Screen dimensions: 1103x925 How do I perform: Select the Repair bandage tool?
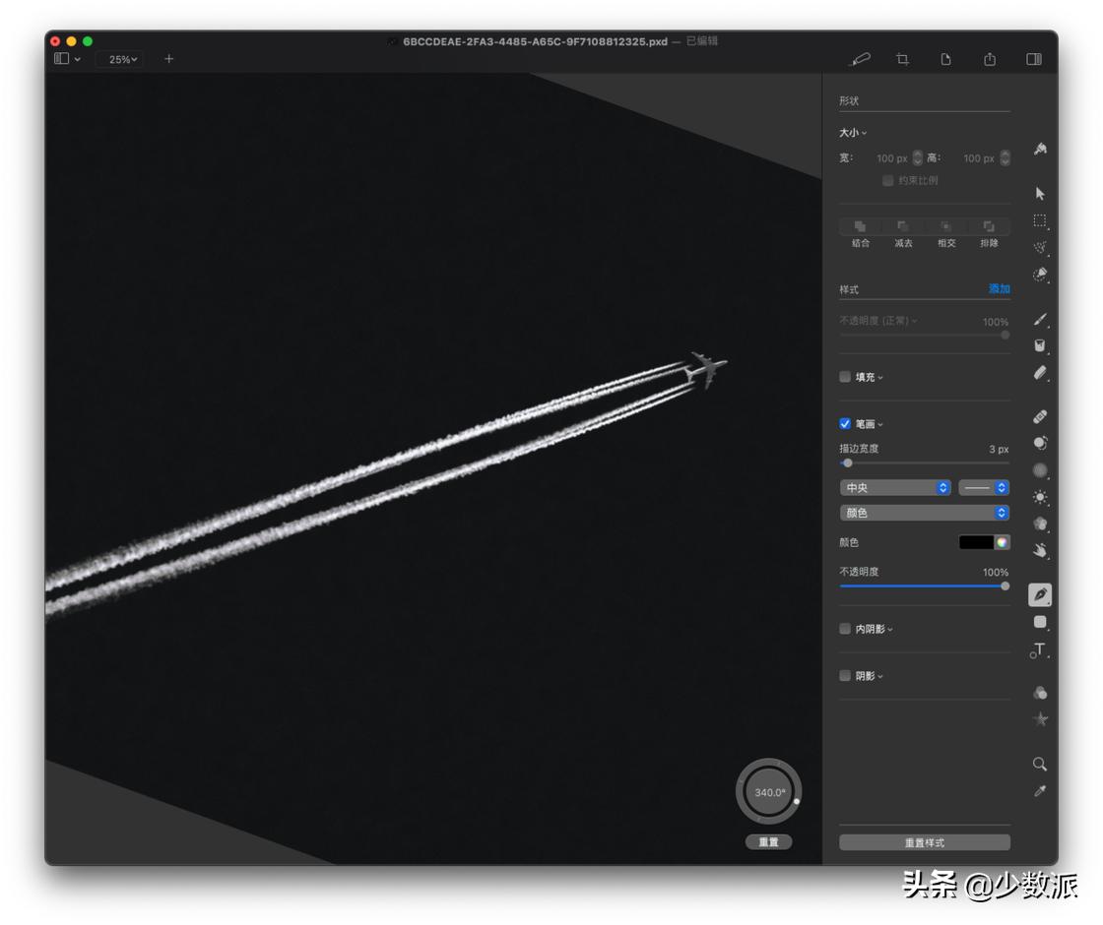[1040, 417]
